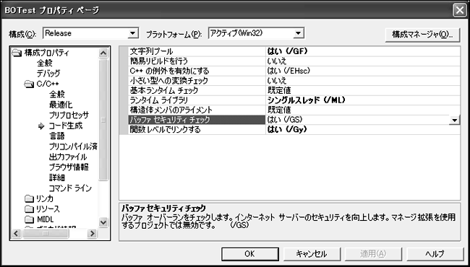The height and width of the screenshot is (267, 470).
Task: Select the ランタイム ライブラリ property
Action: click(197, 100)
